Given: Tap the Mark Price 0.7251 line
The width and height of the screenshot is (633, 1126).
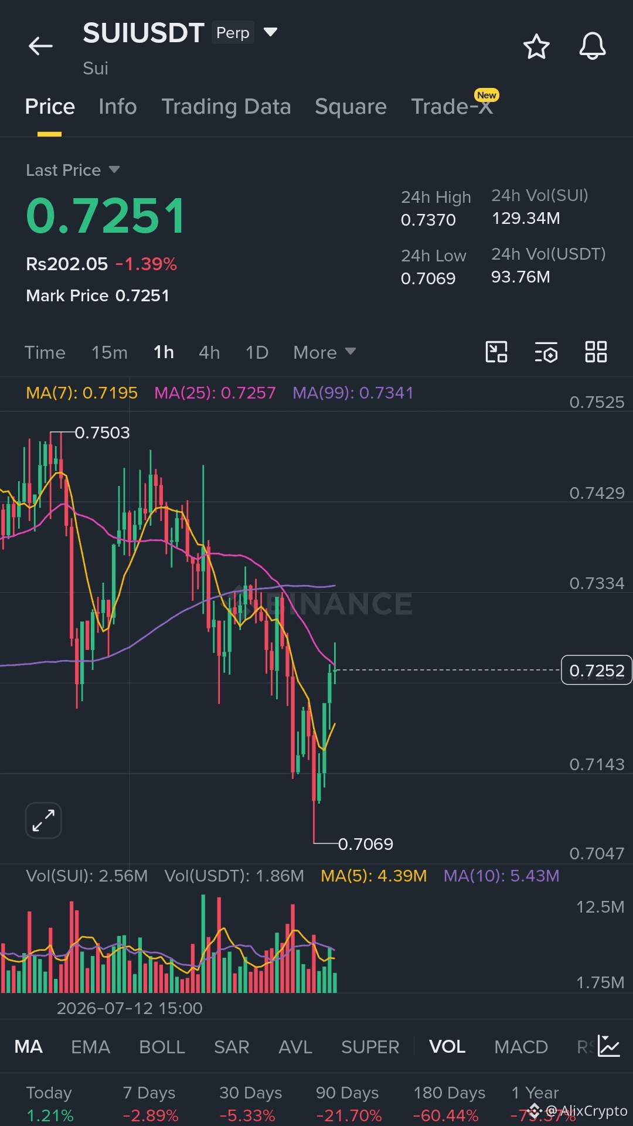Looking at the screenshot, I should pos(98,295).
